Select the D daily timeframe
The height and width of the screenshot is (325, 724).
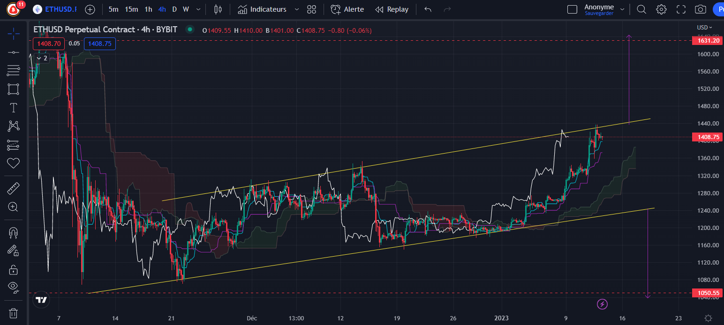pyautogui.click(x=174, y=9)
